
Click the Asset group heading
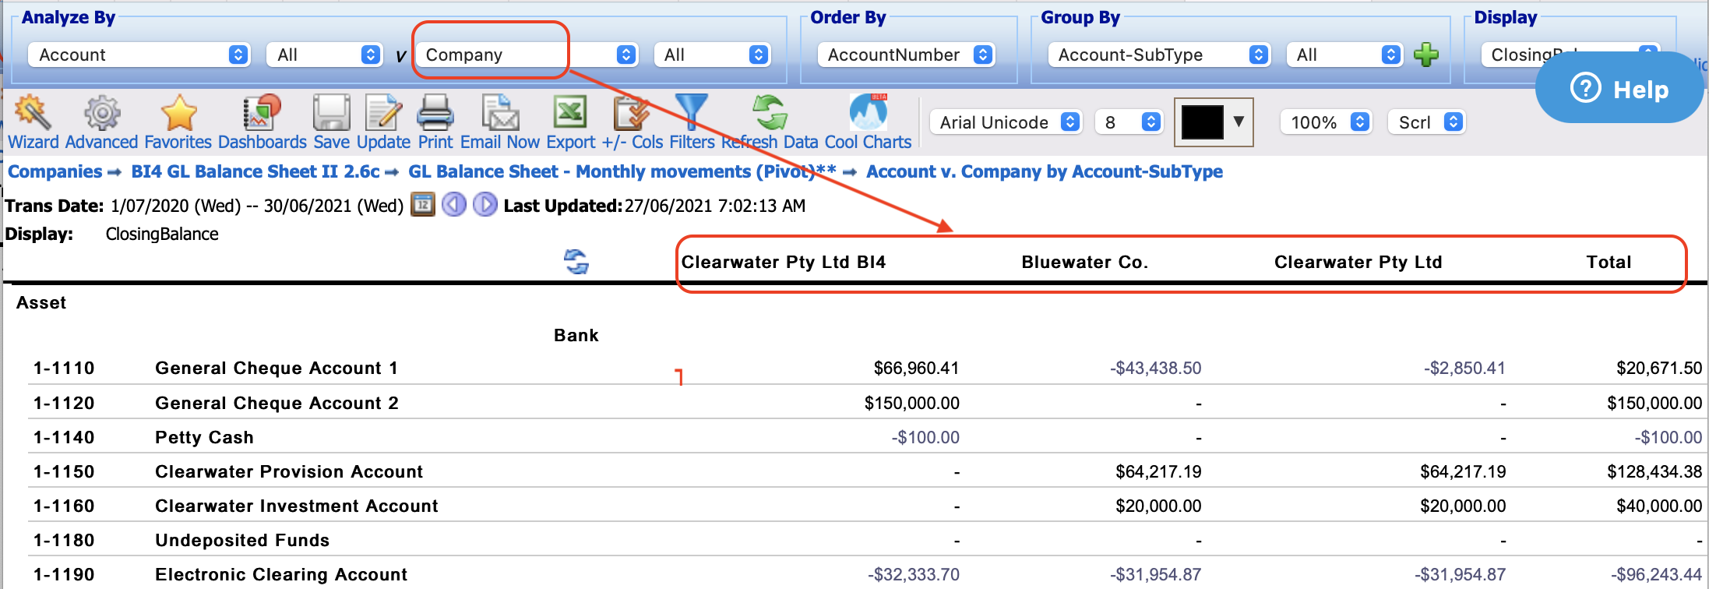point(41,302)
